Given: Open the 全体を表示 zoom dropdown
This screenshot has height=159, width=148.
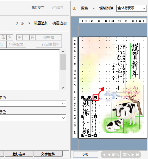Looking at the screenshot, I should tap(131, 8).
